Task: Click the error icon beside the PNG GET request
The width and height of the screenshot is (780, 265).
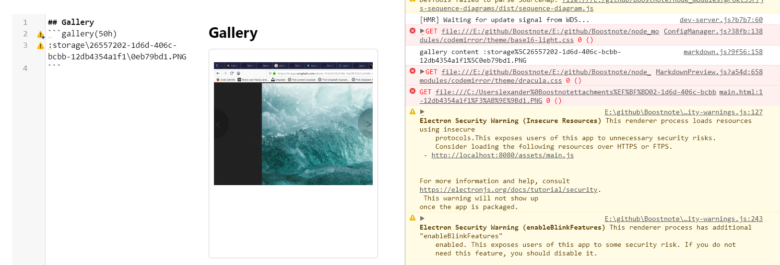Action: pos(413,91)
